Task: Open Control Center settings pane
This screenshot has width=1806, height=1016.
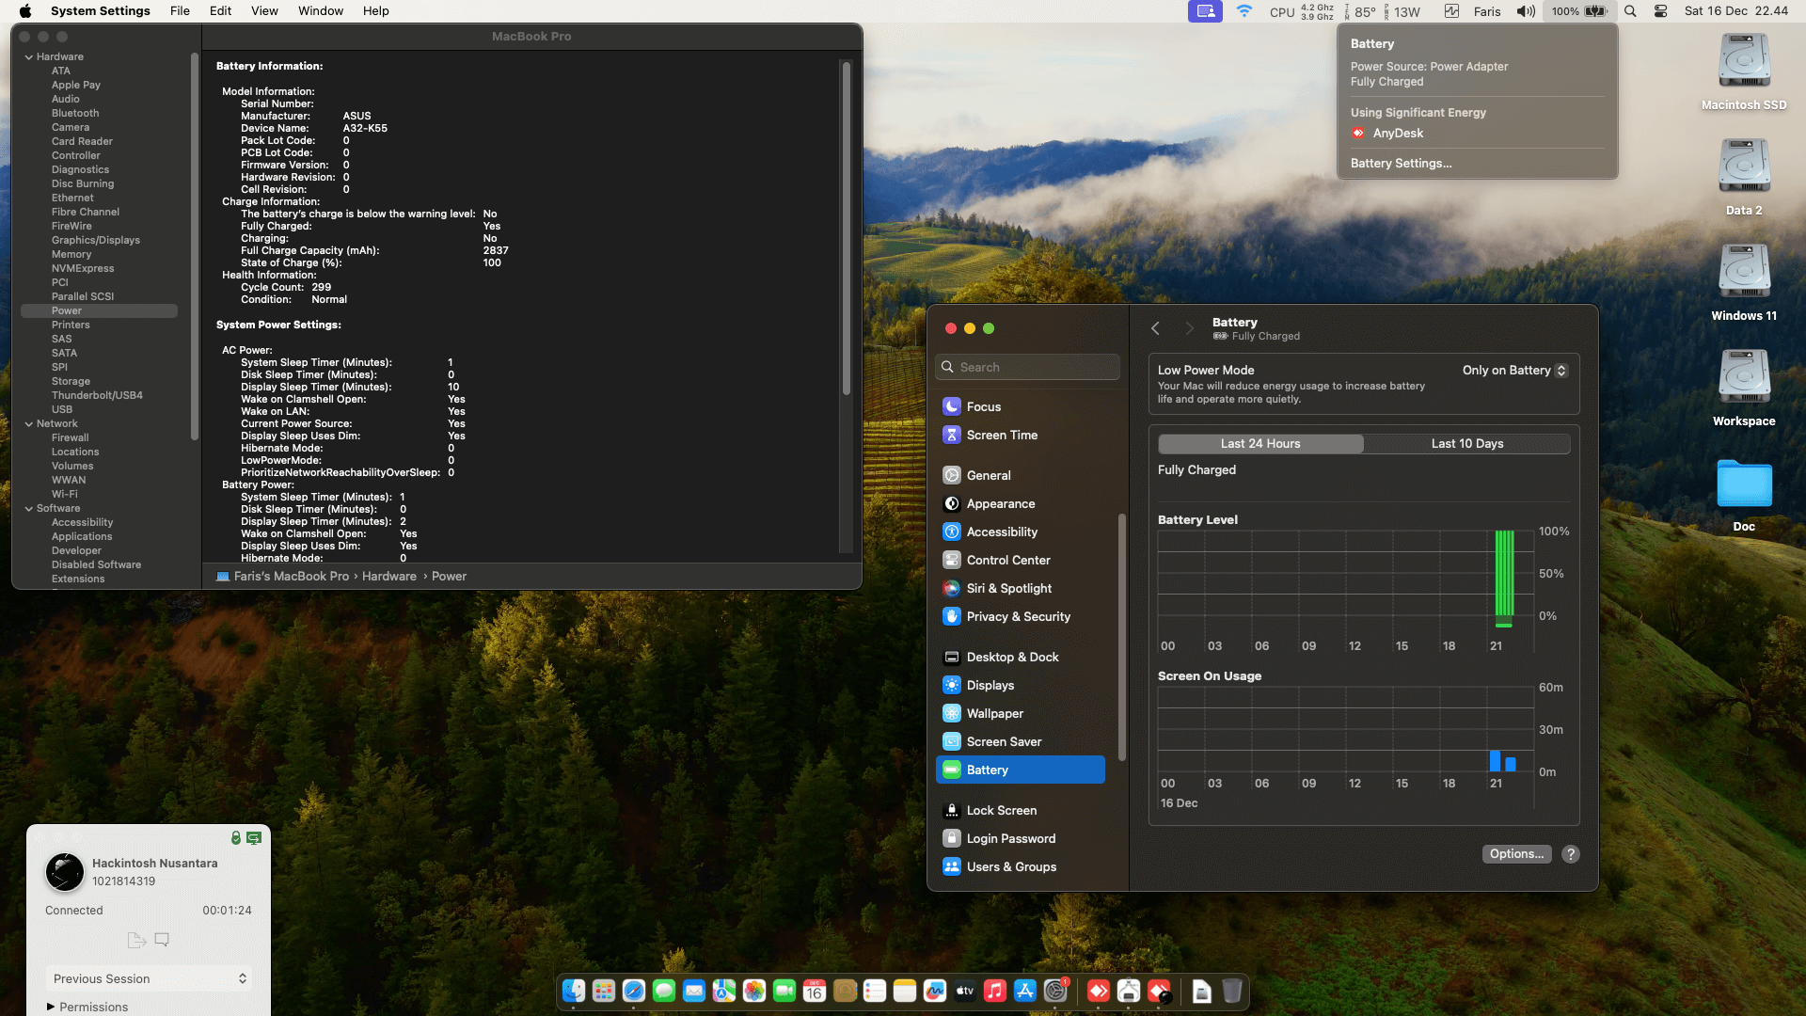Action: pos(1007,560)
